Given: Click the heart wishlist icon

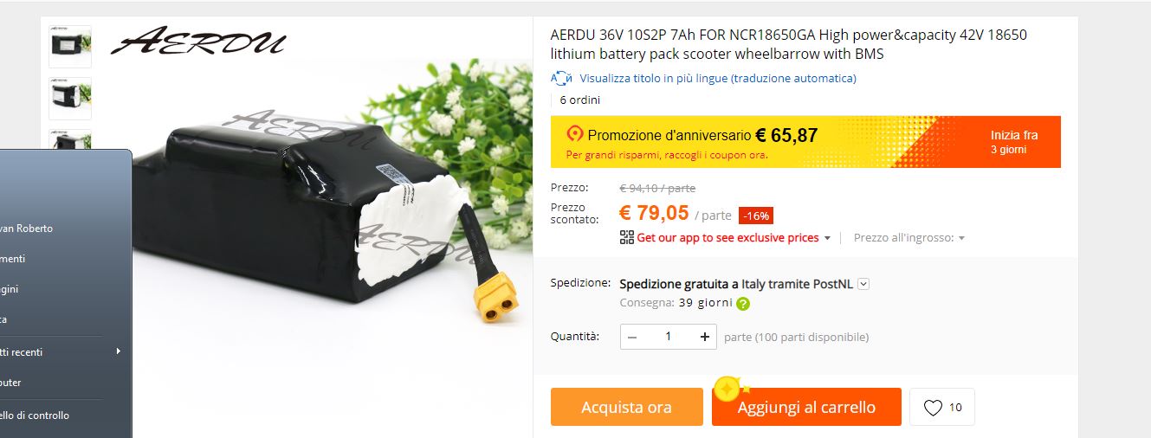Looking at the screenshot, I should tap(933, 408).
